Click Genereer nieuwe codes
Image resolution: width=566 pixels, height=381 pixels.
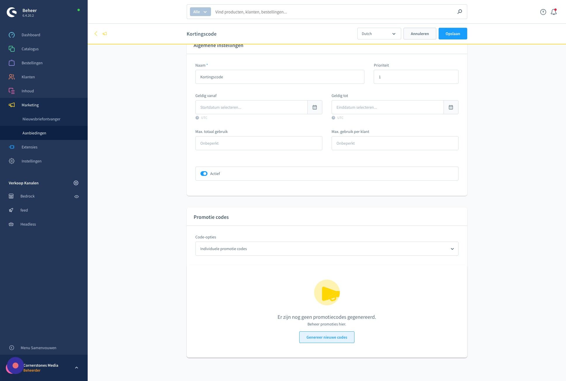327,337
